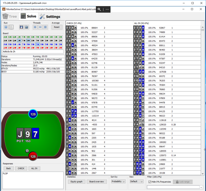
Task: Click the 9 board card on table
Action: pyautogui.click(x=28, y=133)
